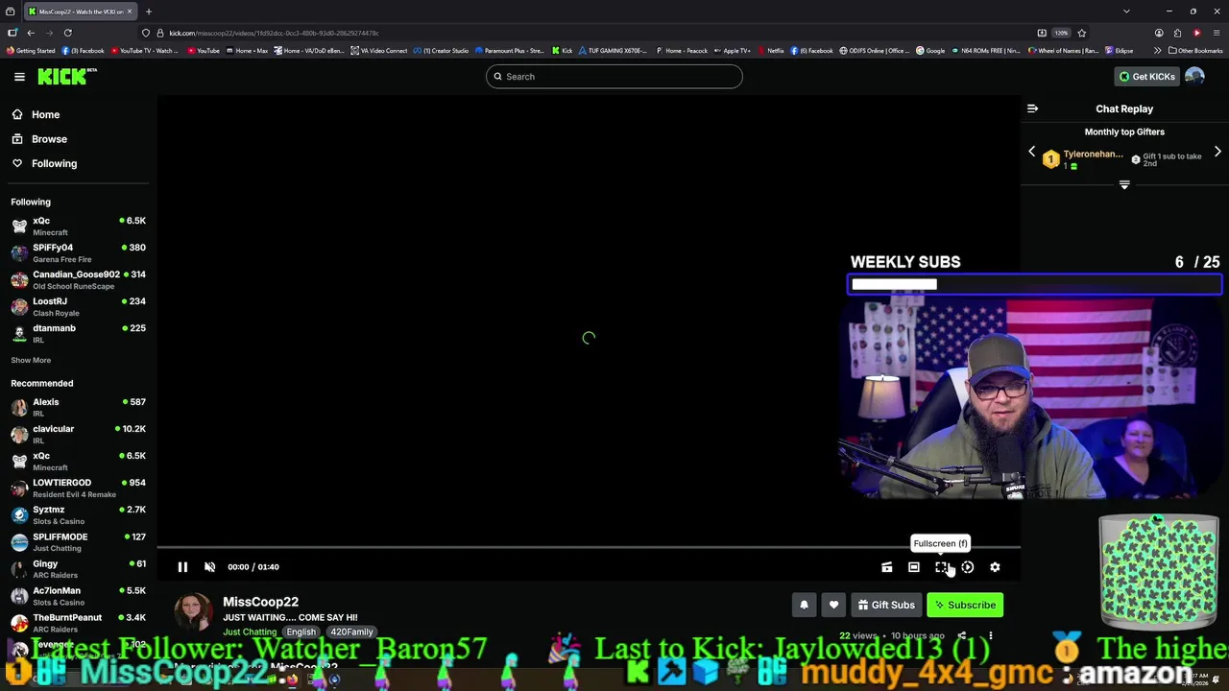
Task: Open Other Bookmarks folder
Action: click(x=1195, y=51)
